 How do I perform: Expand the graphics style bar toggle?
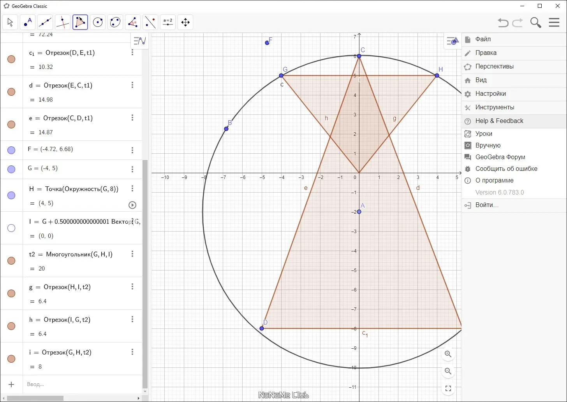coord(452,40)
